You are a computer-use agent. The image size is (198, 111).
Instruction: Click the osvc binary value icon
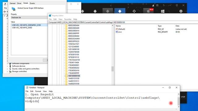117,32
